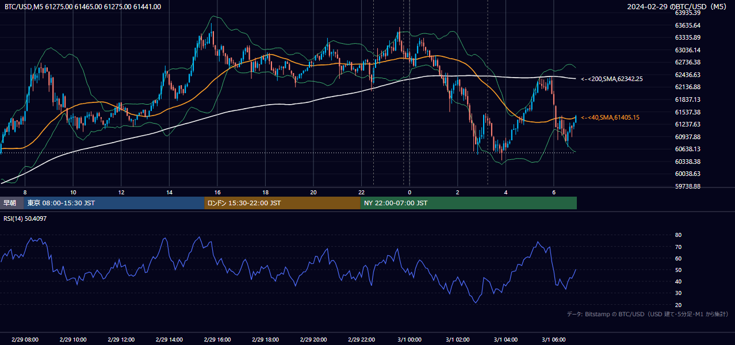This screenshot has width=735, height=345.
Task: Click the 東京 08:00-15:30 JST session bar
Action: [114, 203]
